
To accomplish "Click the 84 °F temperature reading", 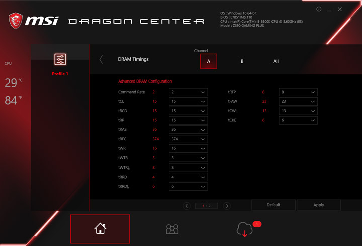I will pos(14,100).
